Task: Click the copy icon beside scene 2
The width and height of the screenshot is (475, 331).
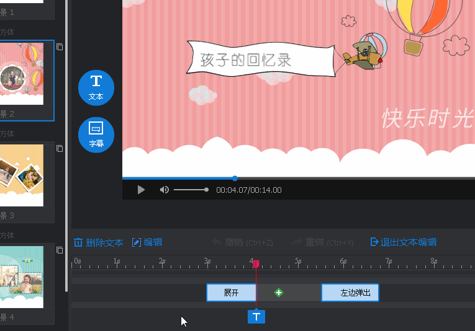Action: pos(60,47)
